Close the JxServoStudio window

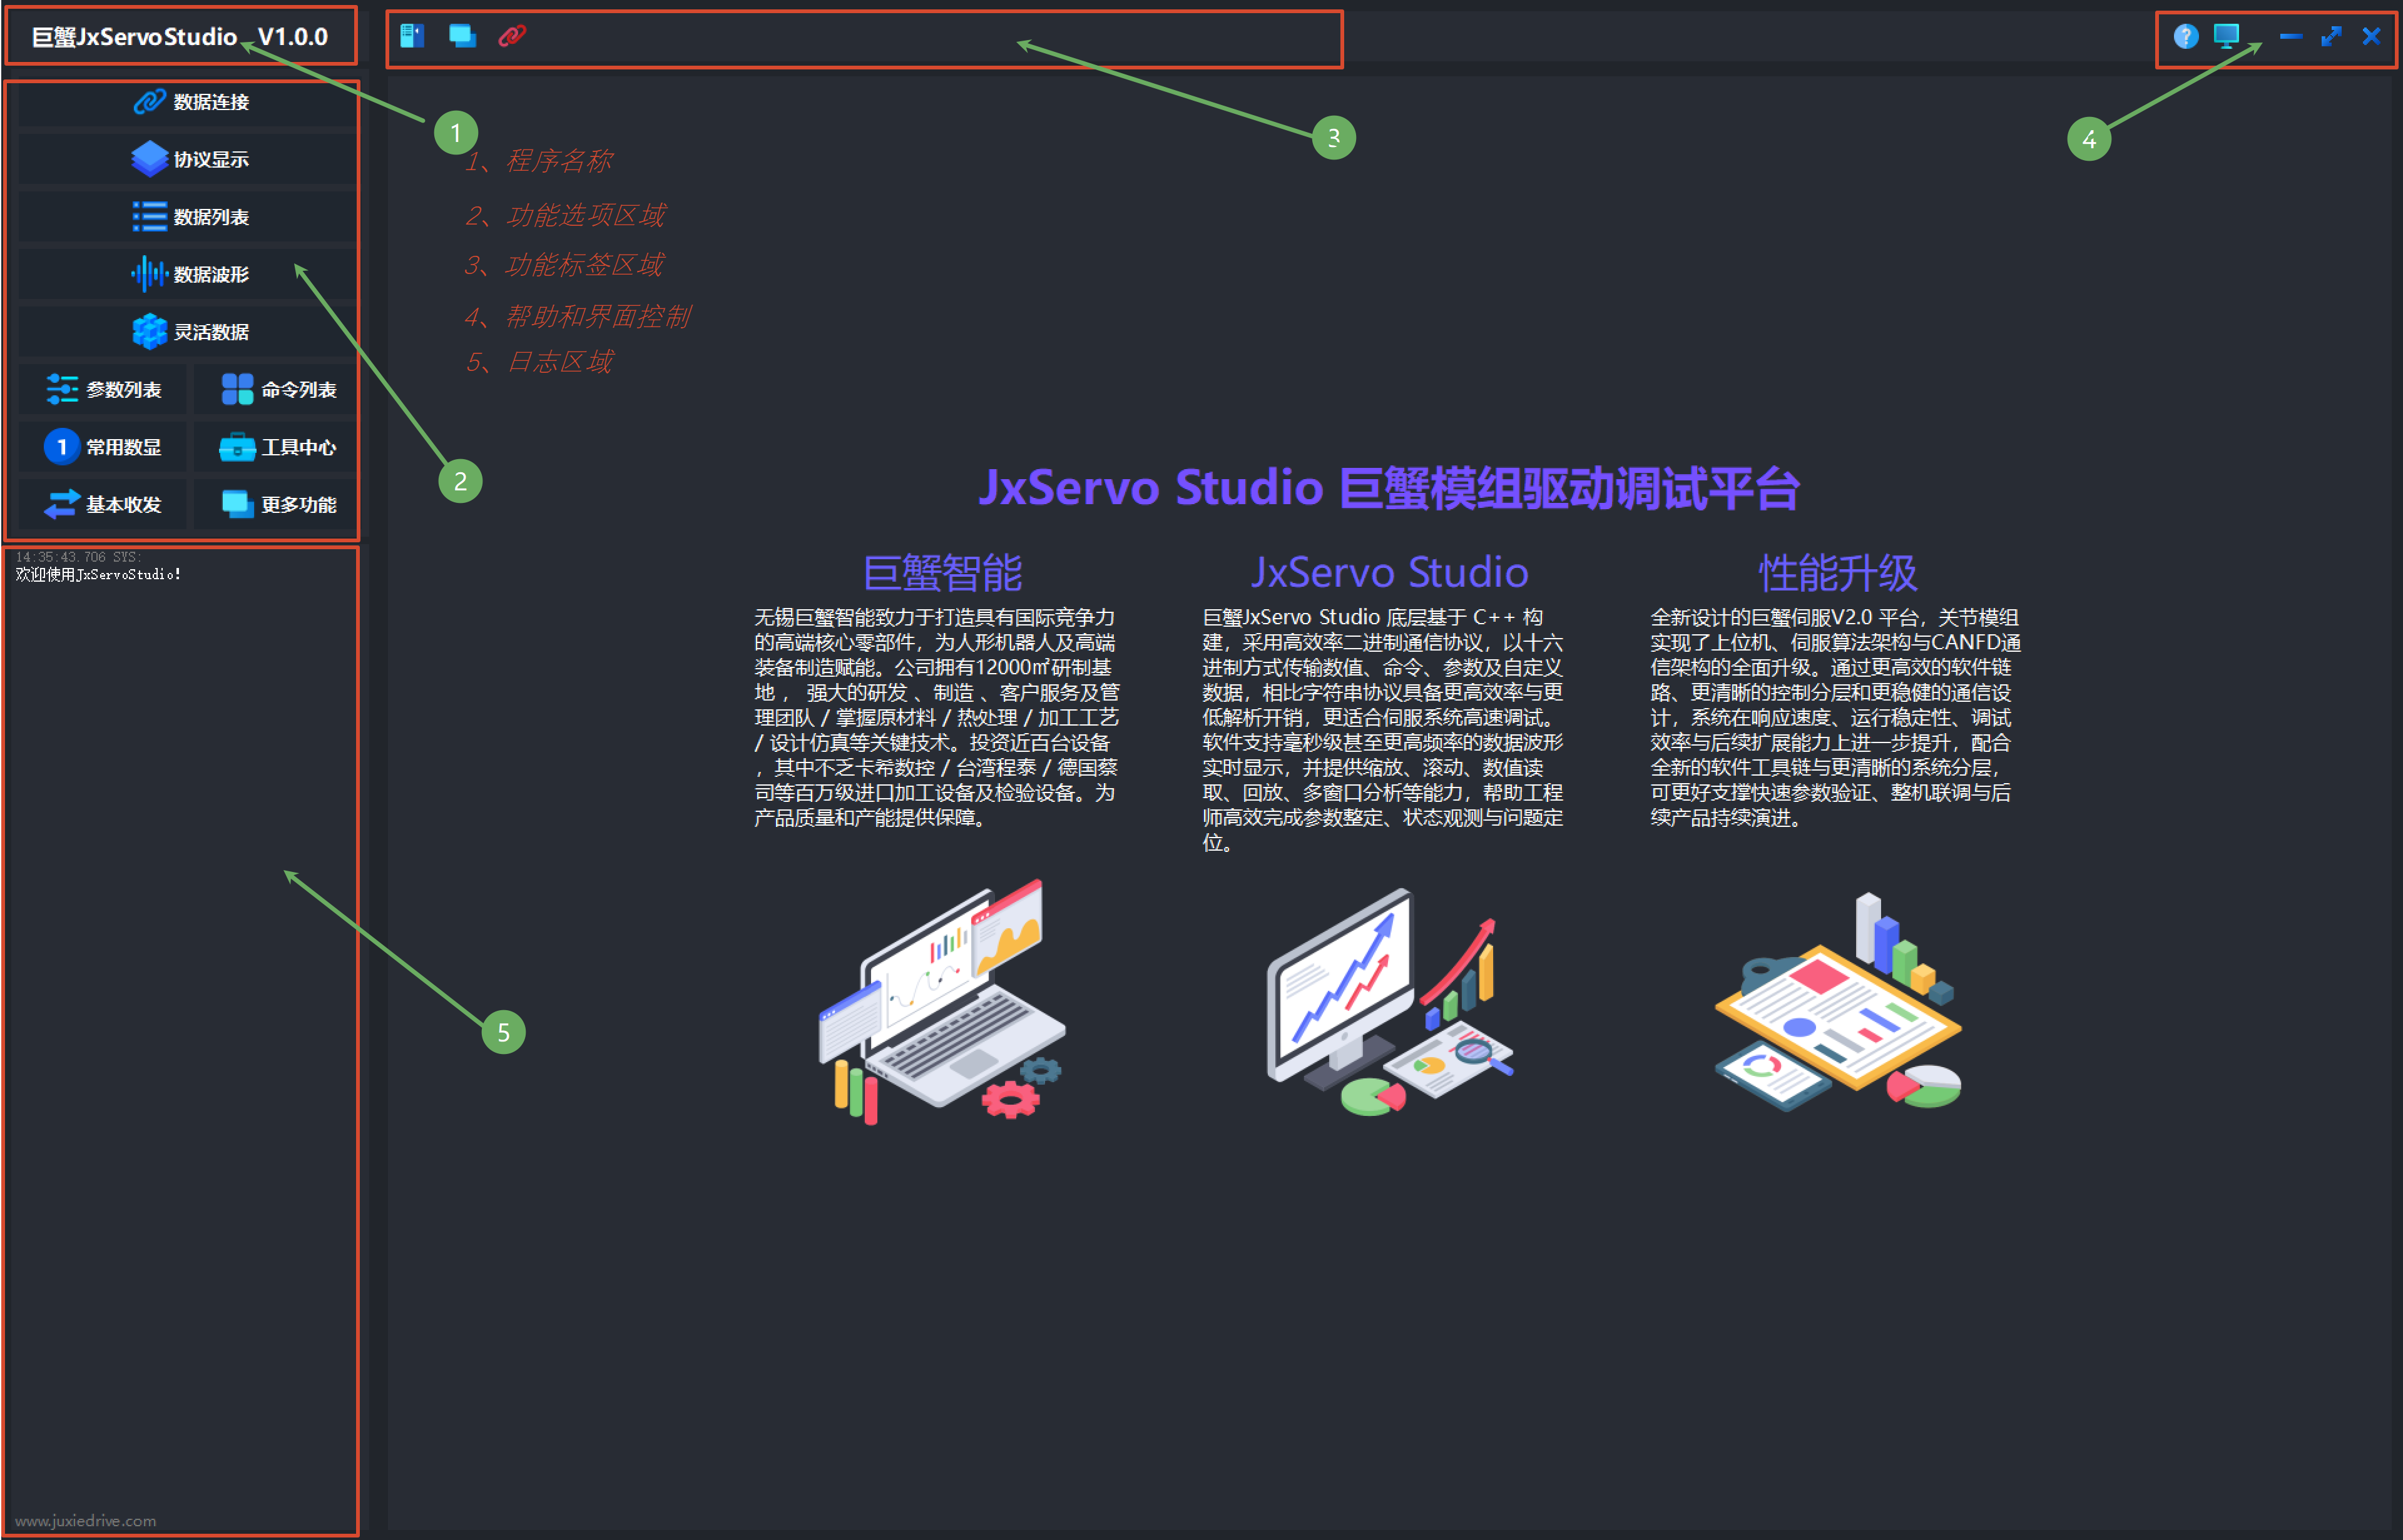2371,37
